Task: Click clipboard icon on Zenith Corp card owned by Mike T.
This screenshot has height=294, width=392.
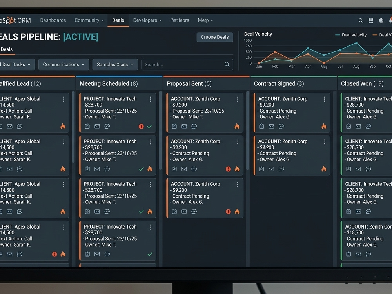Action: [x=174, y=126]
